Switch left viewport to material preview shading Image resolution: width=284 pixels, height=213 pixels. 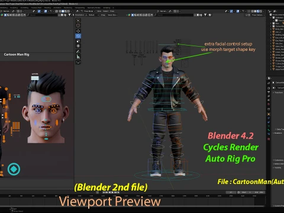tap(66, 11)
